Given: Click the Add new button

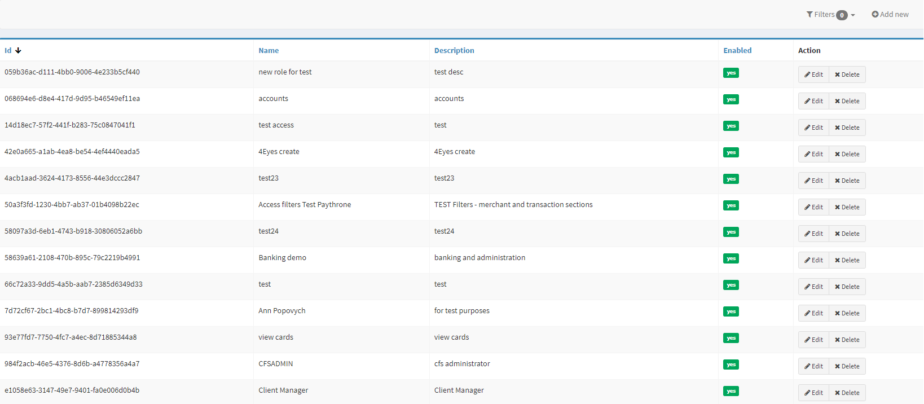Looking at the screenshot, I should (890, 15).
